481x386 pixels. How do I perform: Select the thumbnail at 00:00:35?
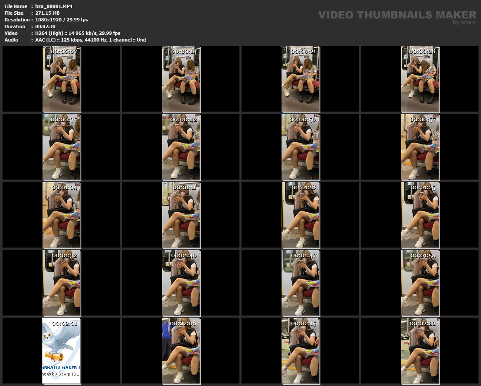[62, 147]
